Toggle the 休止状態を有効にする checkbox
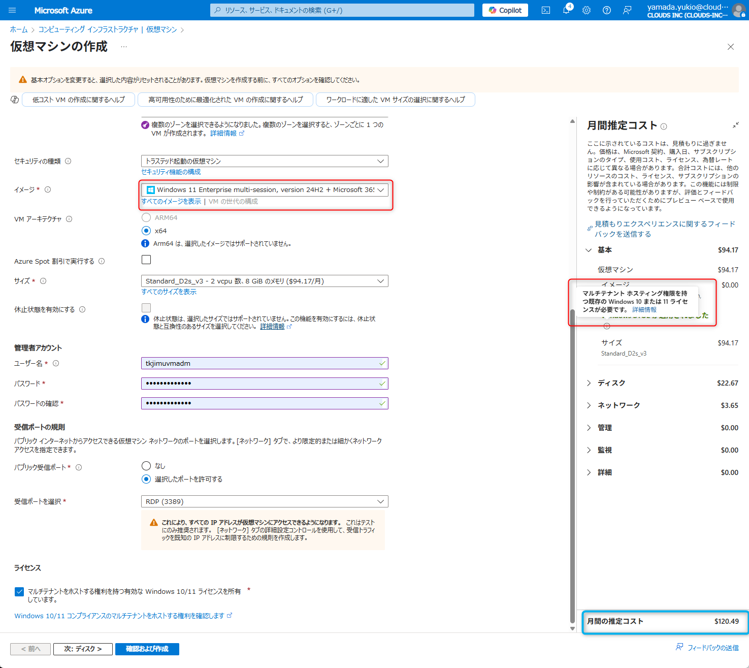Screen dimensions: 749x668 pyautogui.click(x=146, y=308)
